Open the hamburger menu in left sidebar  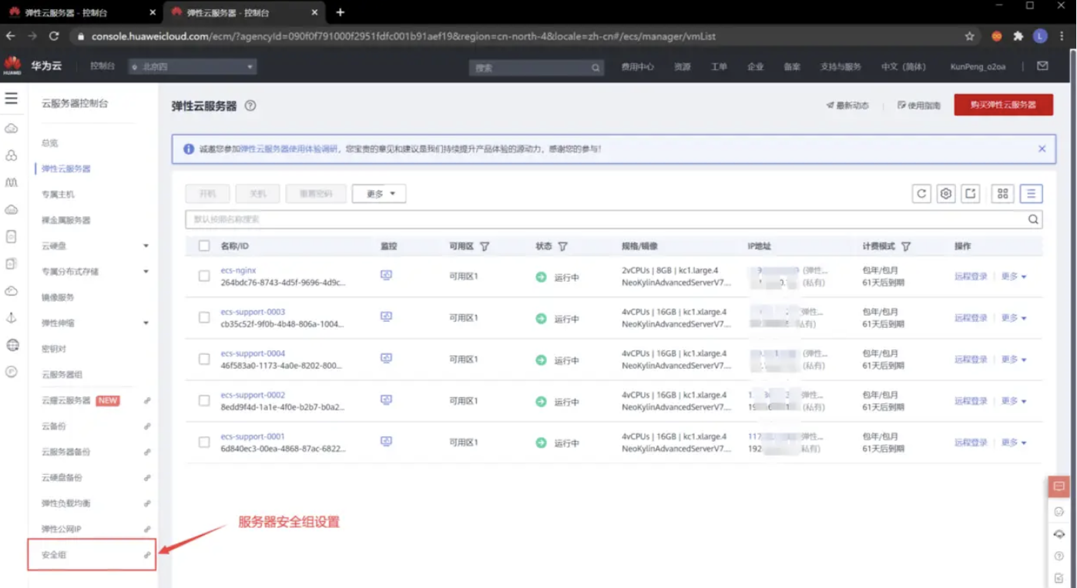coord(11,99)
